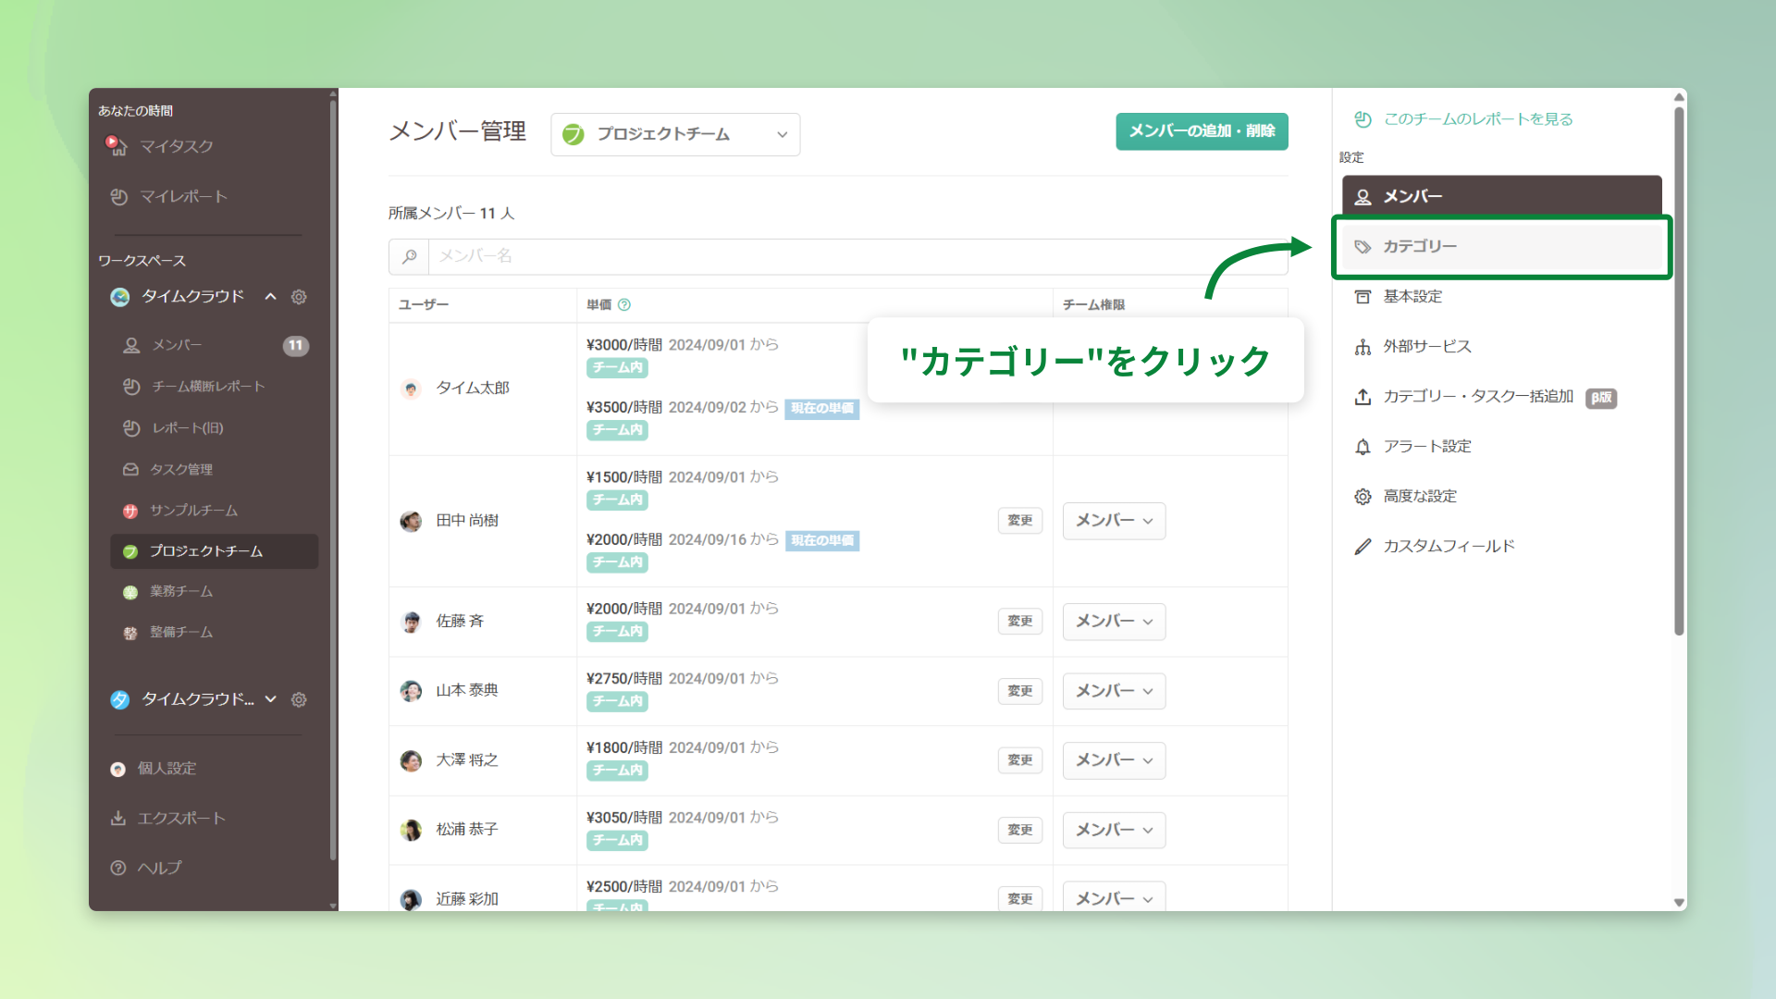Open カスタムフィールド with the pencil icon
Screen dimensions: 1776x999
pos(1448,547)
